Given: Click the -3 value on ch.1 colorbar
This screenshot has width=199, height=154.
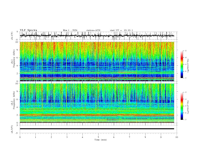Looking at the screenshot, I should [185, 51].
